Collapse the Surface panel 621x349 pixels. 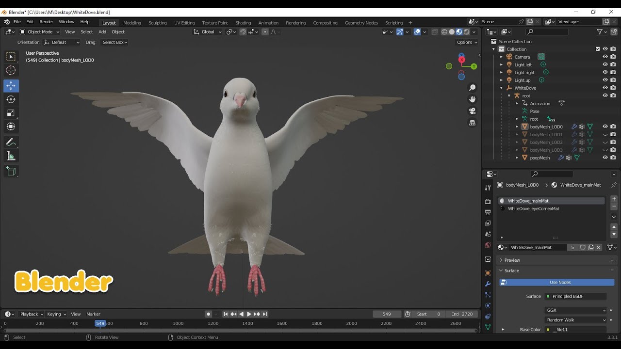pos(511,271)
